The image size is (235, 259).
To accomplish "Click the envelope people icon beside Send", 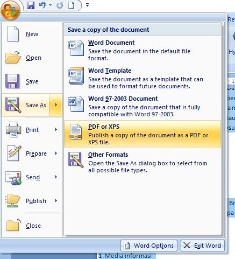I will point(13,178).
